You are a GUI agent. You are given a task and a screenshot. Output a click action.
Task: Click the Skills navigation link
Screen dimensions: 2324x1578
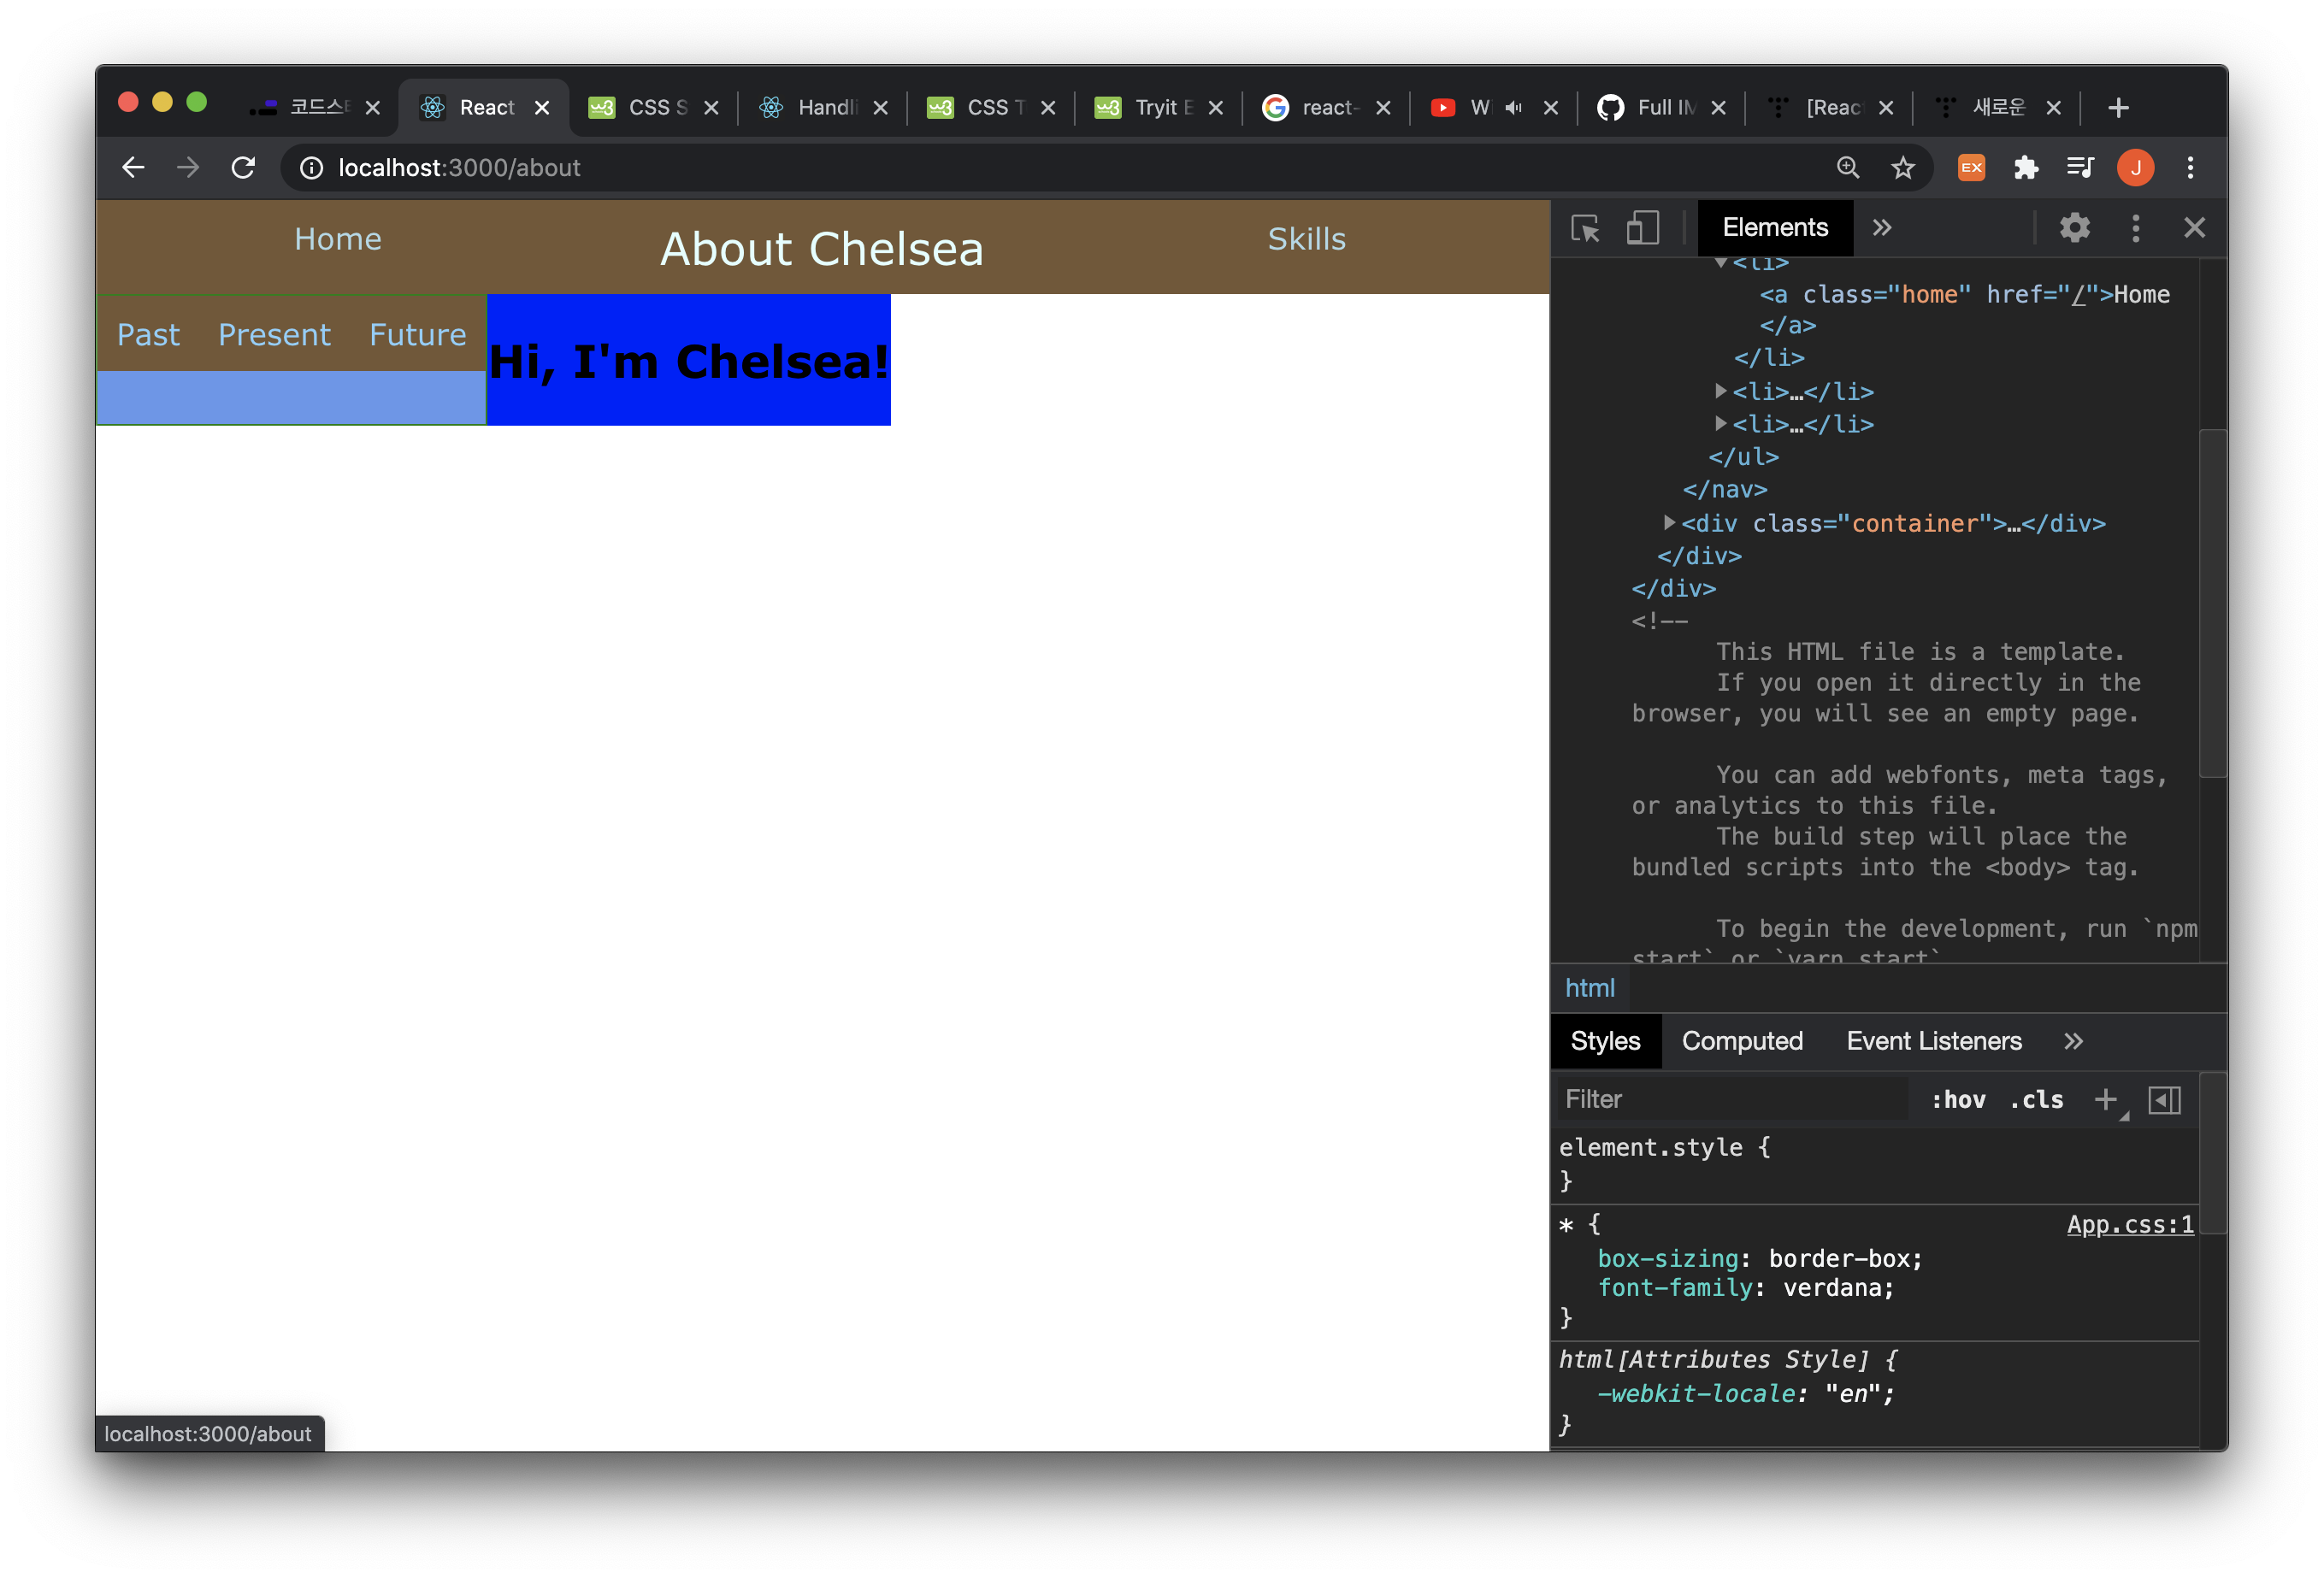(1306, 239)
